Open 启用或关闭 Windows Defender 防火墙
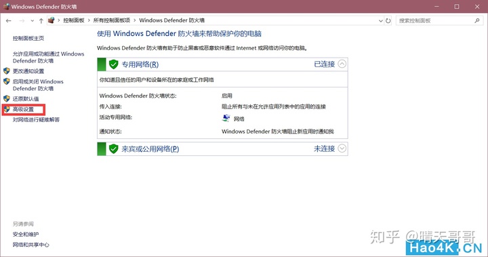The width and height of the screenshot is (488, 257). pos(38,85)
